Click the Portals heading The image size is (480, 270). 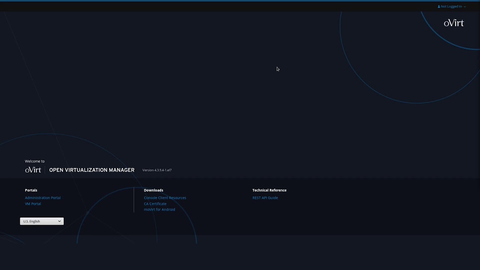31,190
